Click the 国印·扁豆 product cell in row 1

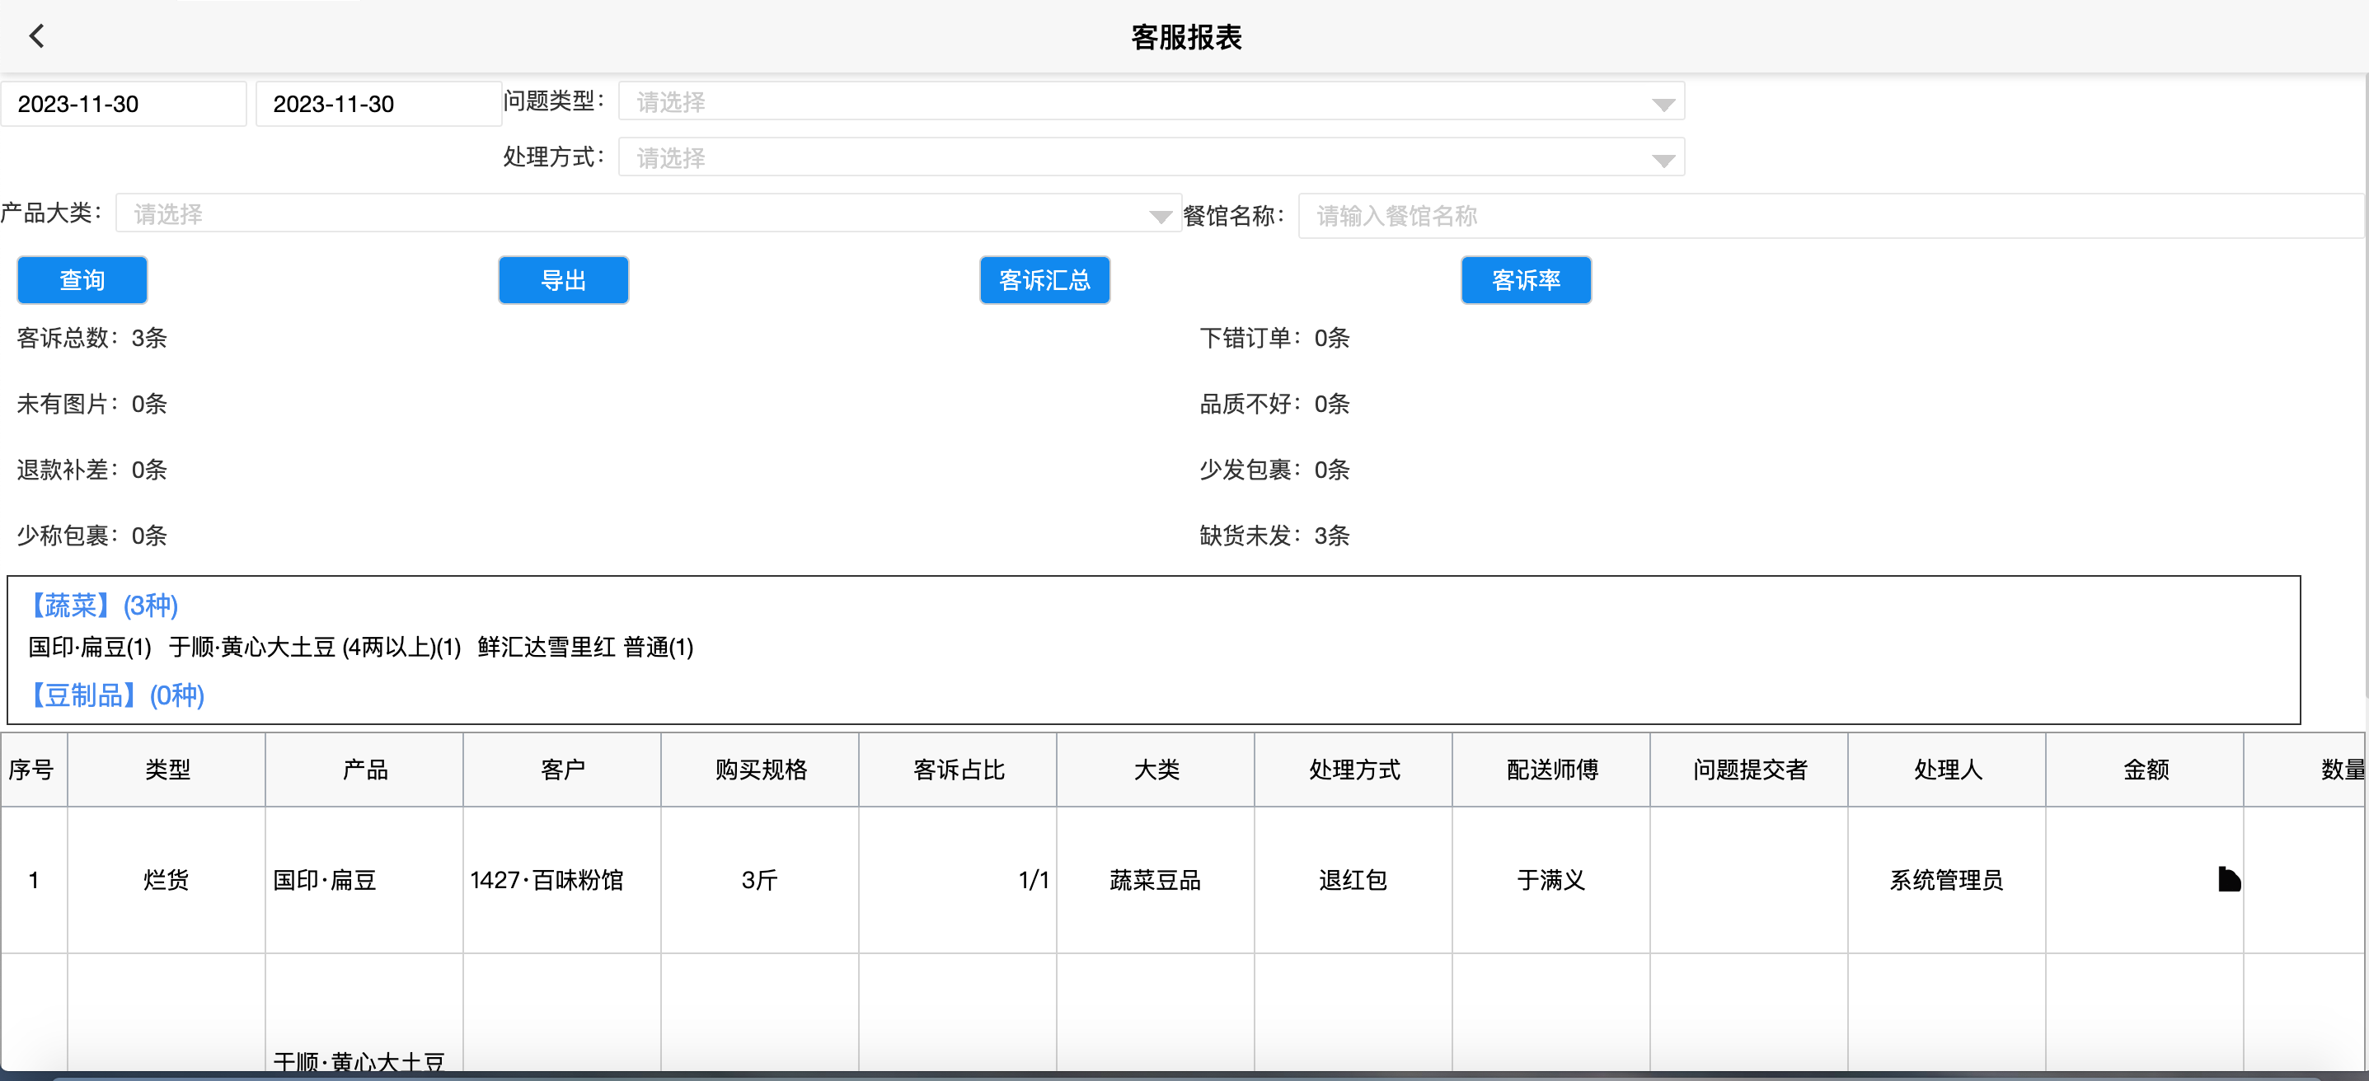pyautogui.click(x=364, y=880)
